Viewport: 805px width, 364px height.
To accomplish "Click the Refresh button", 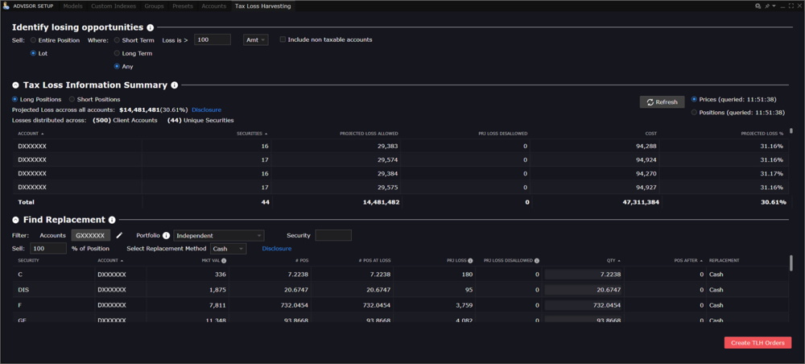I will click(x=662, y=102).
